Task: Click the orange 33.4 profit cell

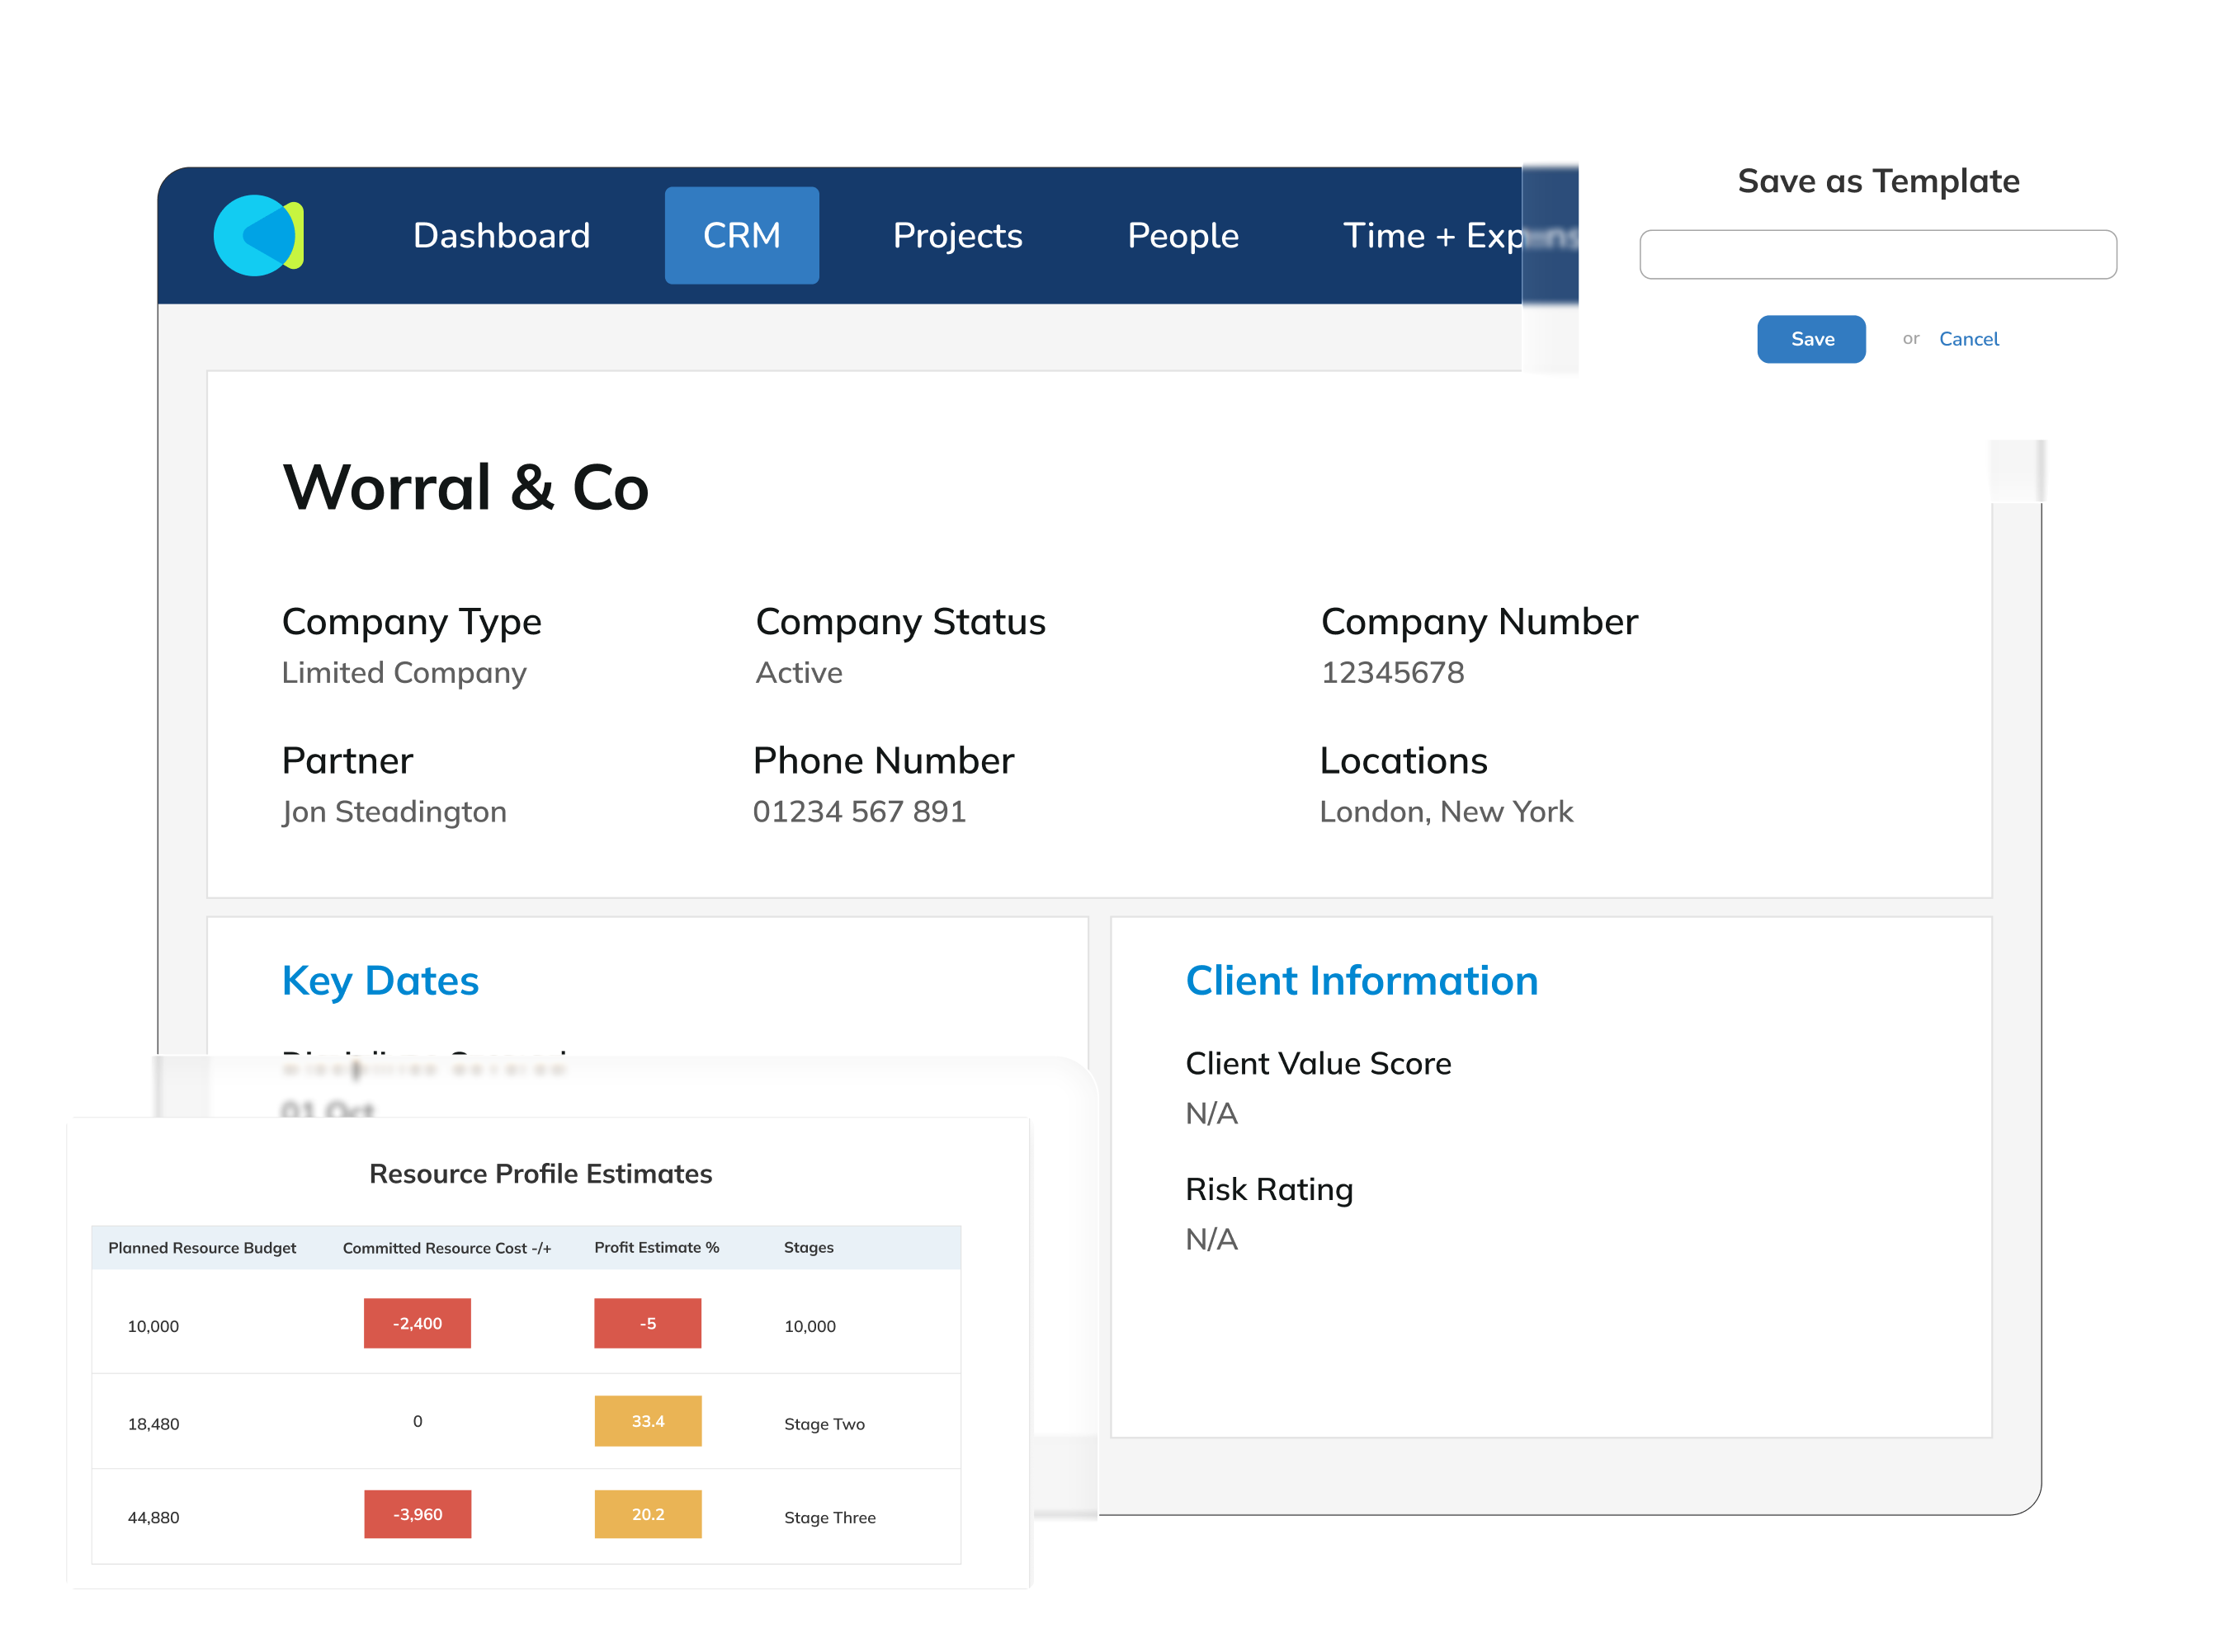Action: pos(647,1421)
